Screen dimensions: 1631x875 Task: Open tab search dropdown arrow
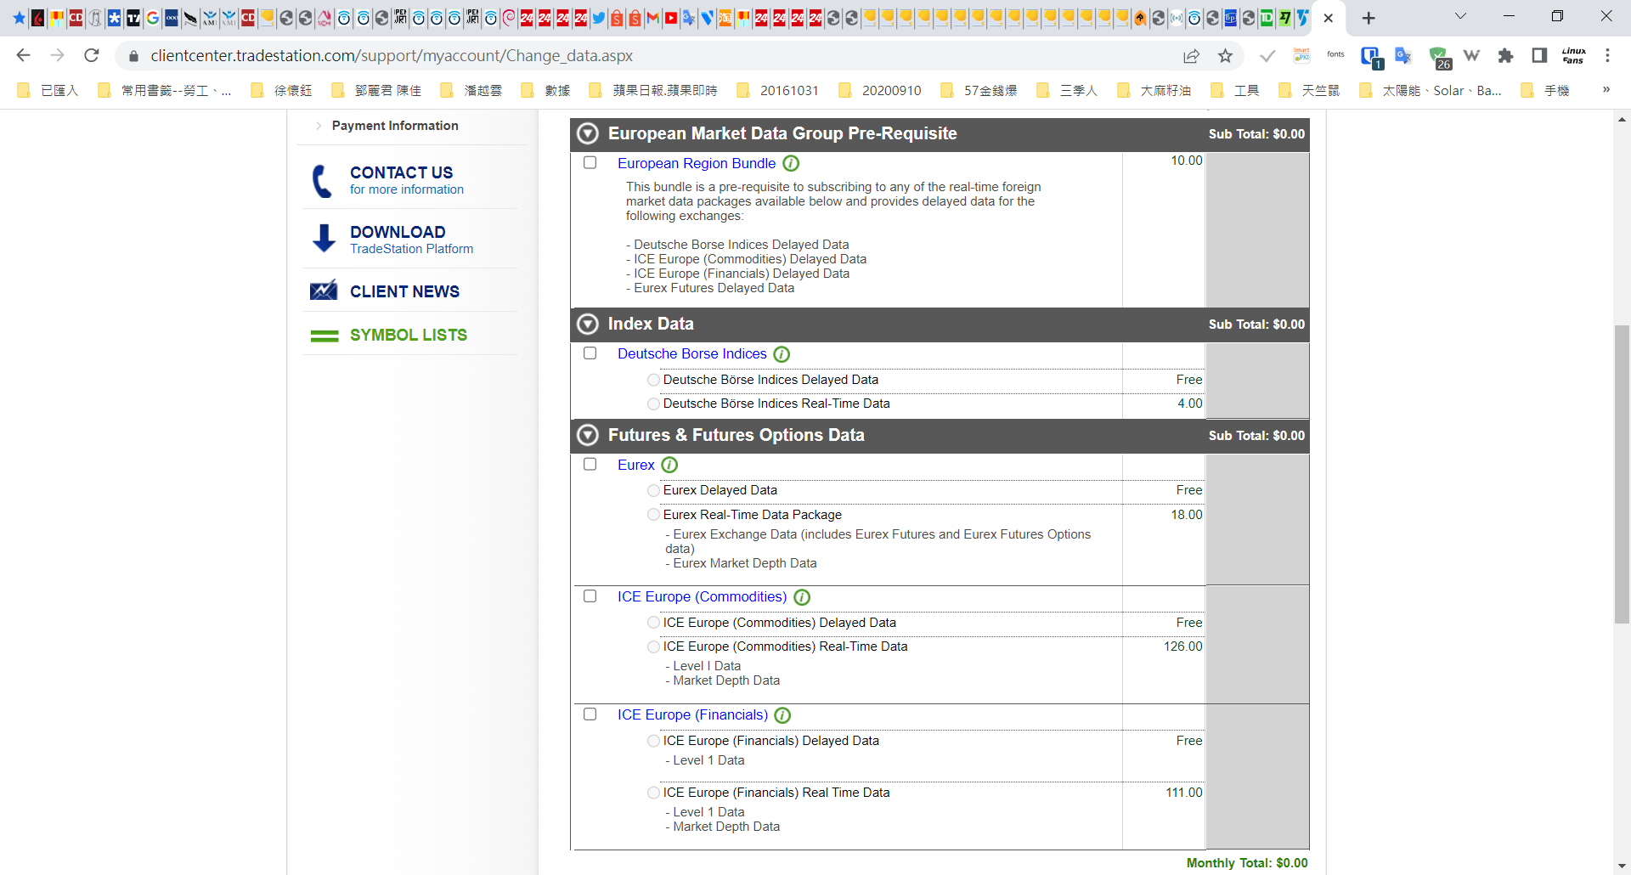1460,16
